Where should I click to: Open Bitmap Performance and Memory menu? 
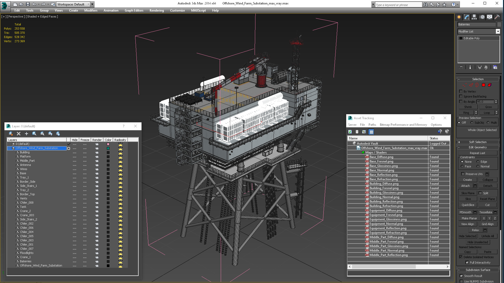click(403, 125)
